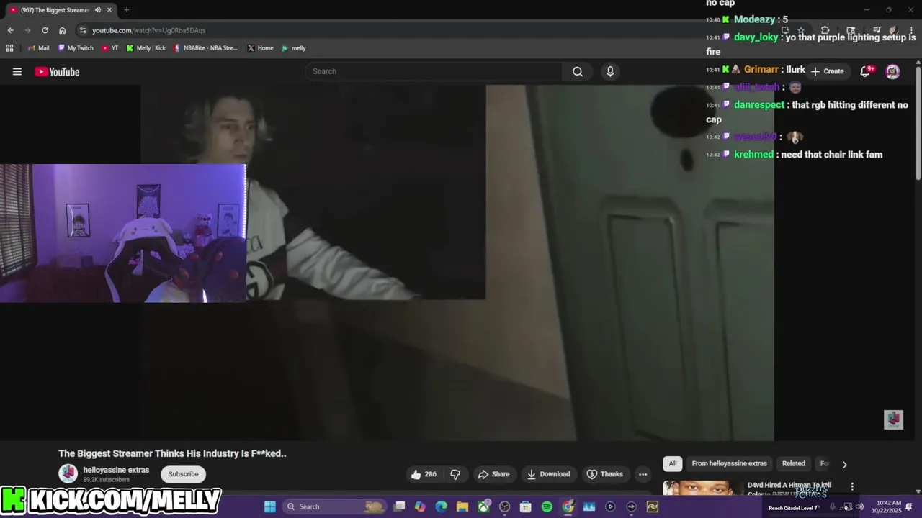Mute the YouTube tab audio icon

coord(97,10)
